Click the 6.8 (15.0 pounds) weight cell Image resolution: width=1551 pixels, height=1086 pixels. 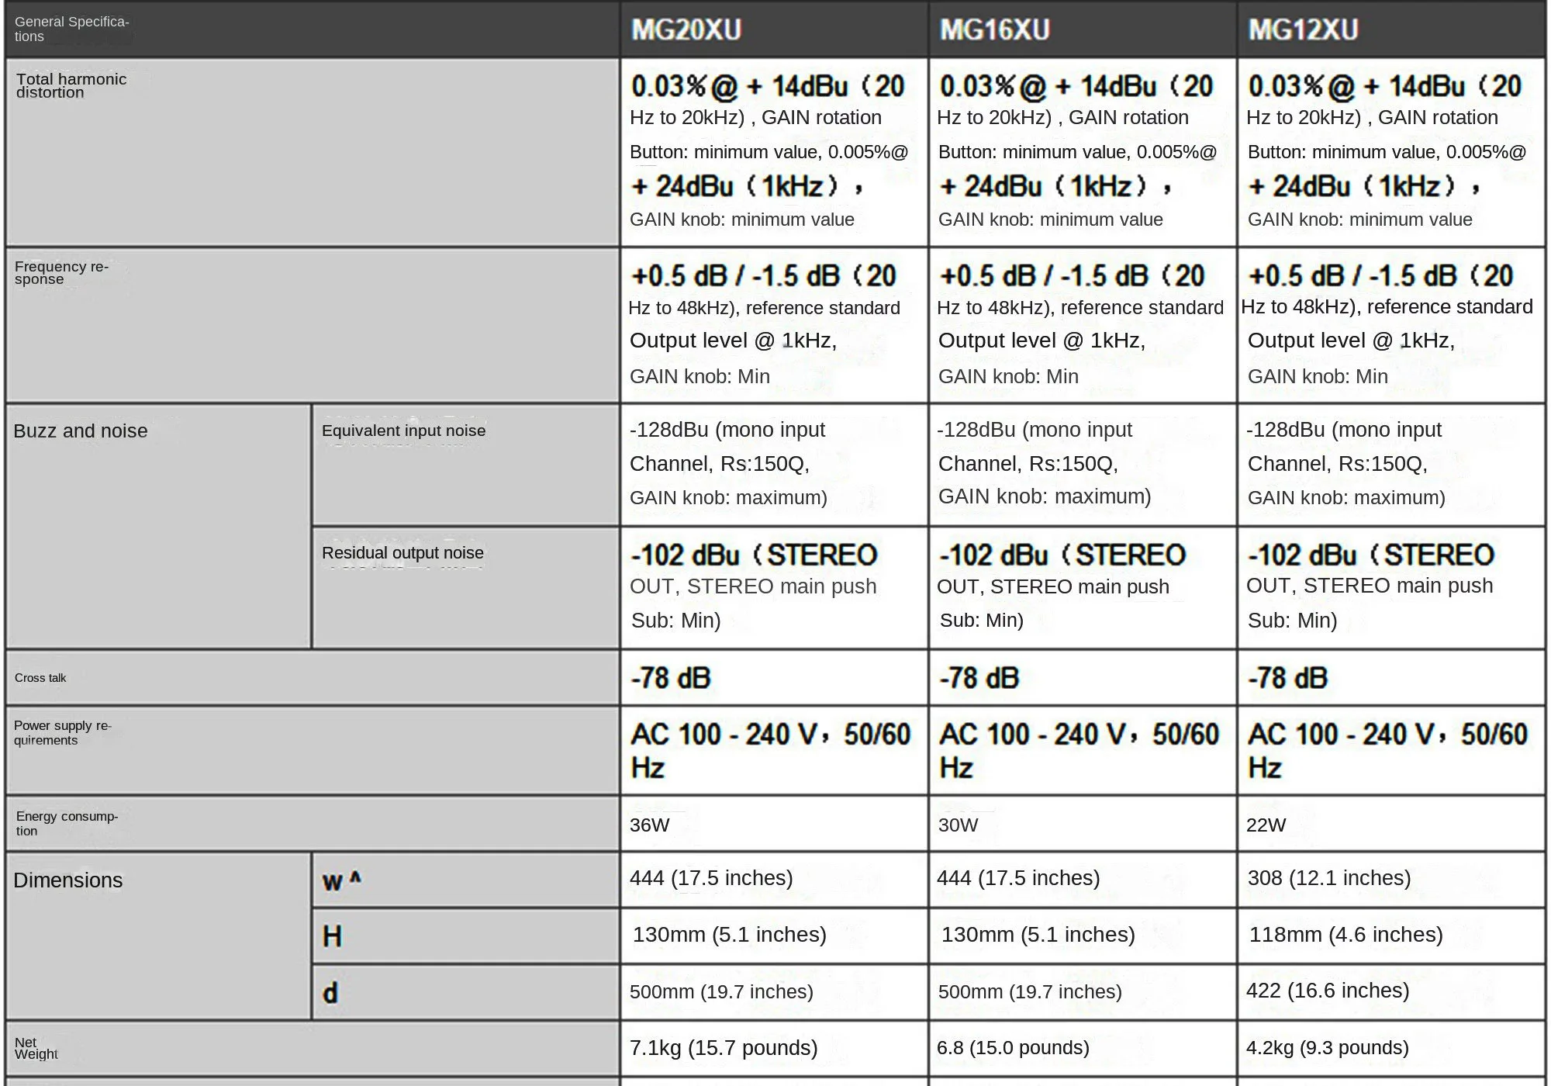click(1013, 1048)
